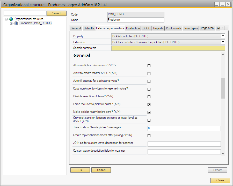Uncheck Force the user to pick full pallet
This screenshot has height=186, width=233.
coord(149,105)
